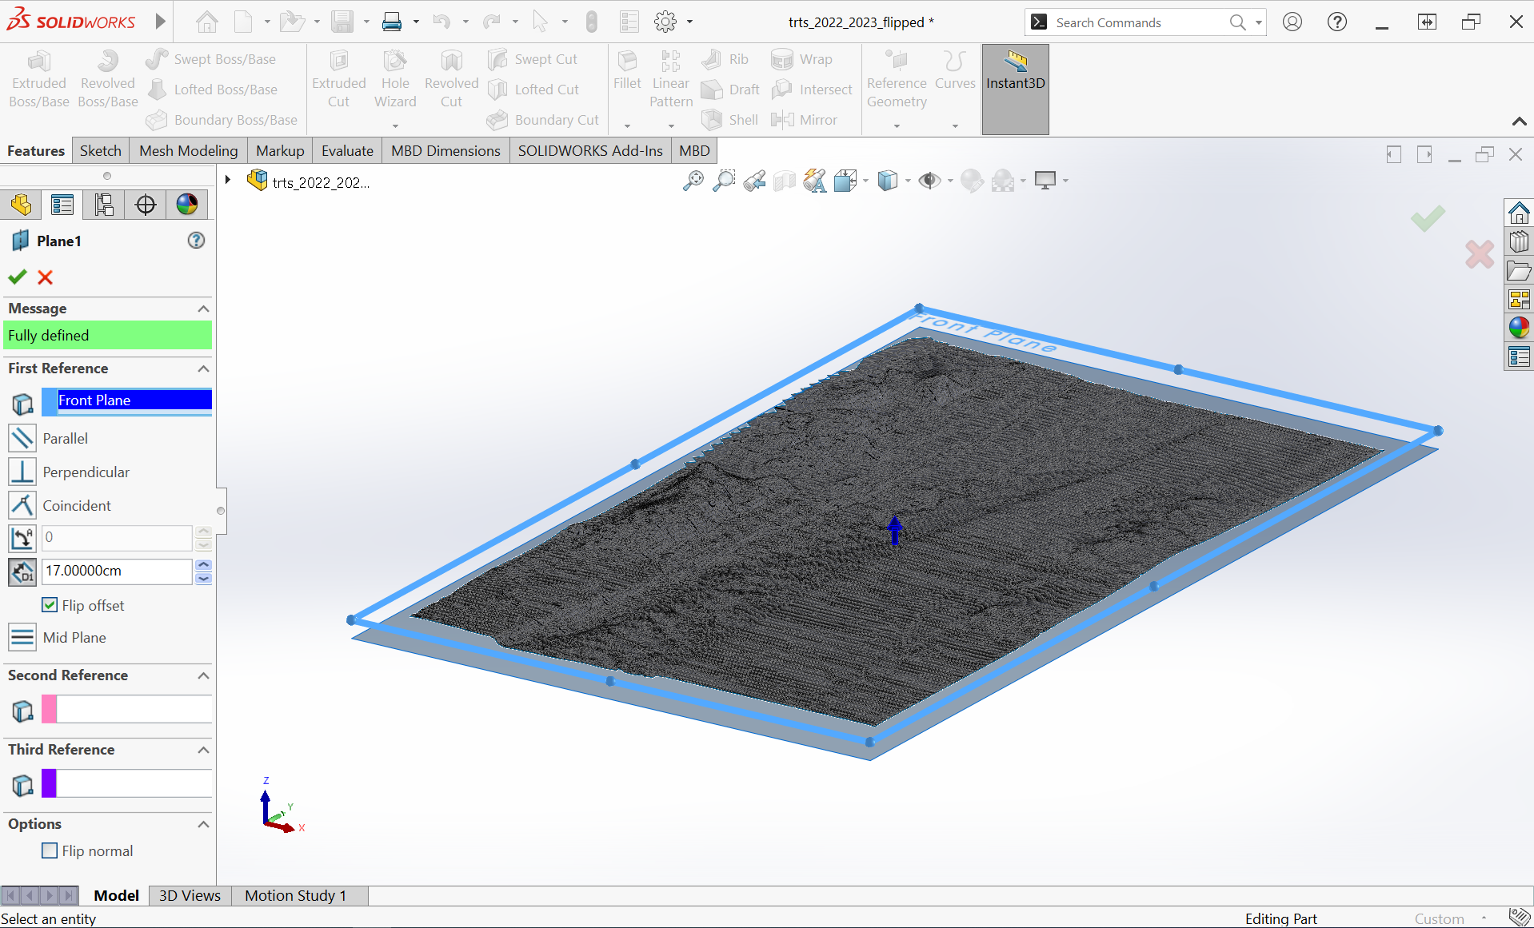1534x928 pixels.
Task: Switch to the Sketch tab
Action: (101, 150)
